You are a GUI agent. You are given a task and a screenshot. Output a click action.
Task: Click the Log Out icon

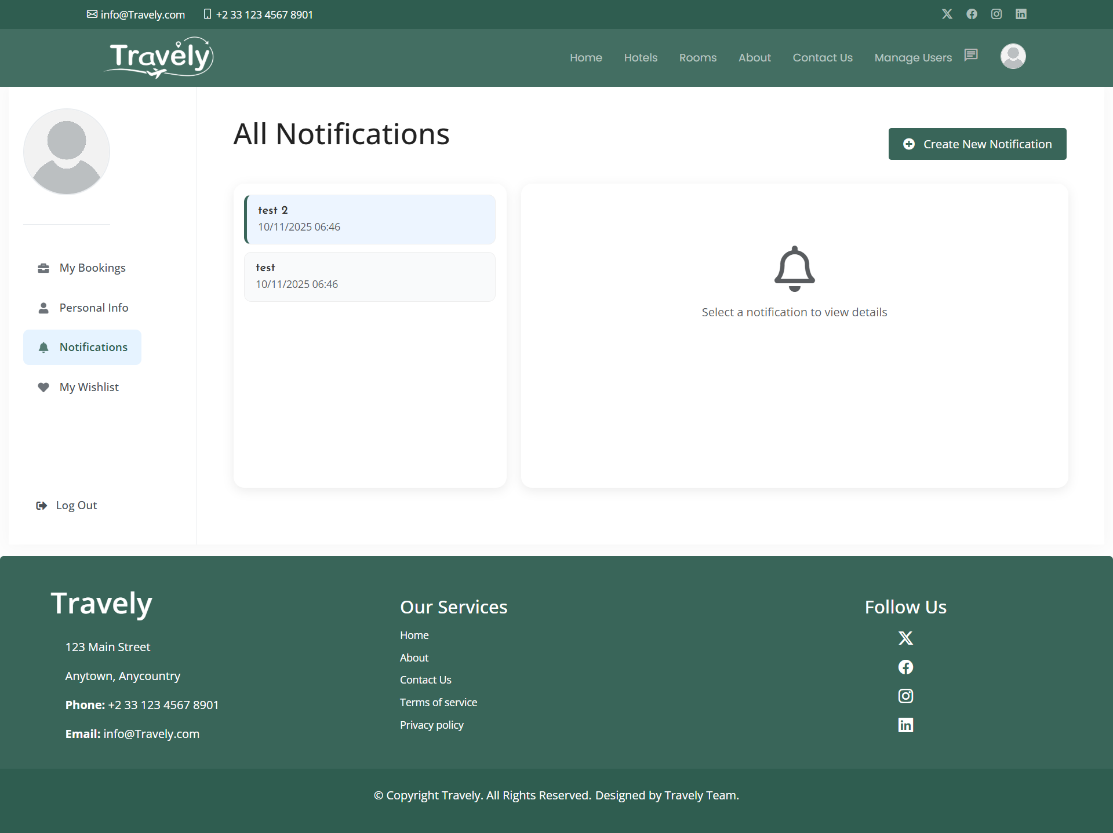click(41, 505)
